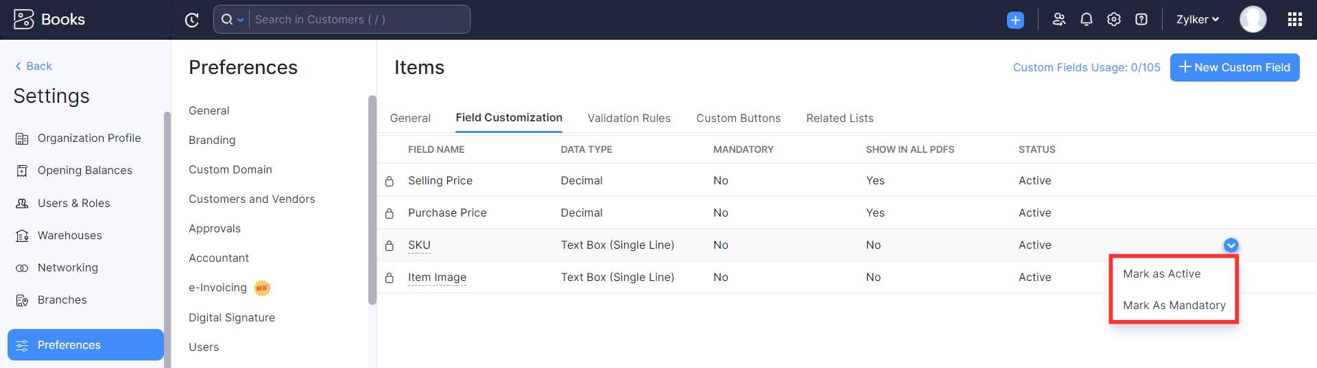Open the referrals people icon

point(1059,19)
